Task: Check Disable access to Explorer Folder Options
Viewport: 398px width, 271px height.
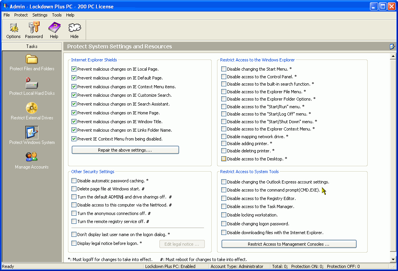Action: click(x=224, y=99)
